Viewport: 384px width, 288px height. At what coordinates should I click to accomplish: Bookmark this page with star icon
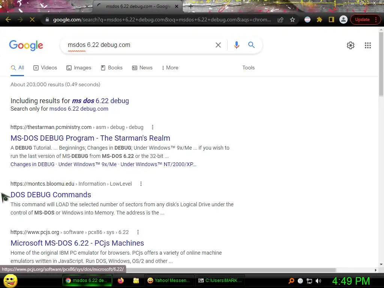292,19
